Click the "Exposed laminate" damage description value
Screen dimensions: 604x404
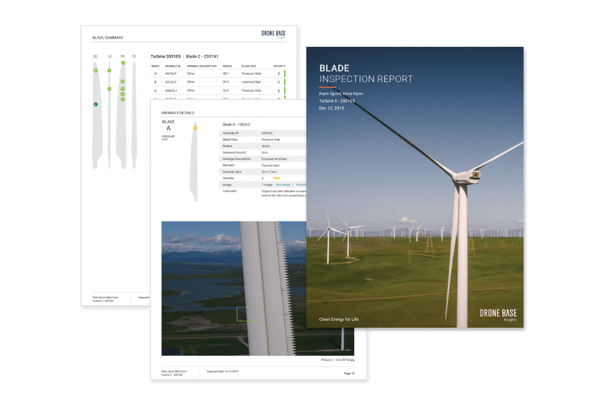(274, 159)
